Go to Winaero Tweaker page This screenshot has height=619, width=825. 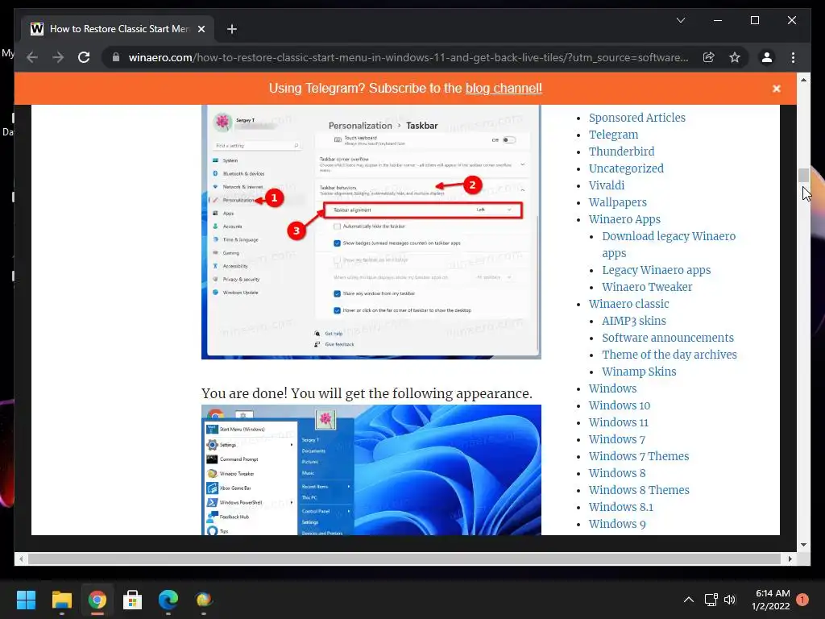[x=647, y=287]
